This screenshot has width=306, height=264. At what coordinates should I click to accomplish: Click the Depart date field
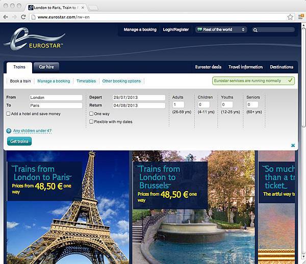139,97
